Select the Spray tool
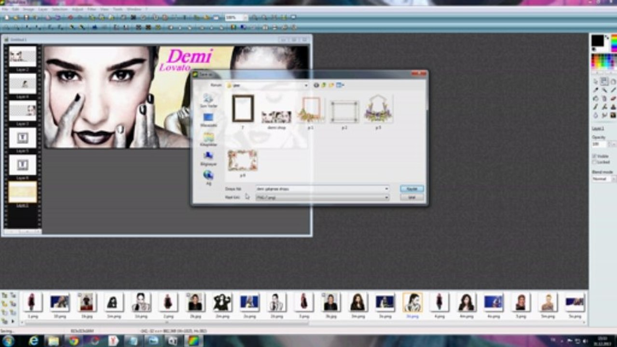Image resolution: width=617 pixels, height=347 pixels. [x=604, y=98]
